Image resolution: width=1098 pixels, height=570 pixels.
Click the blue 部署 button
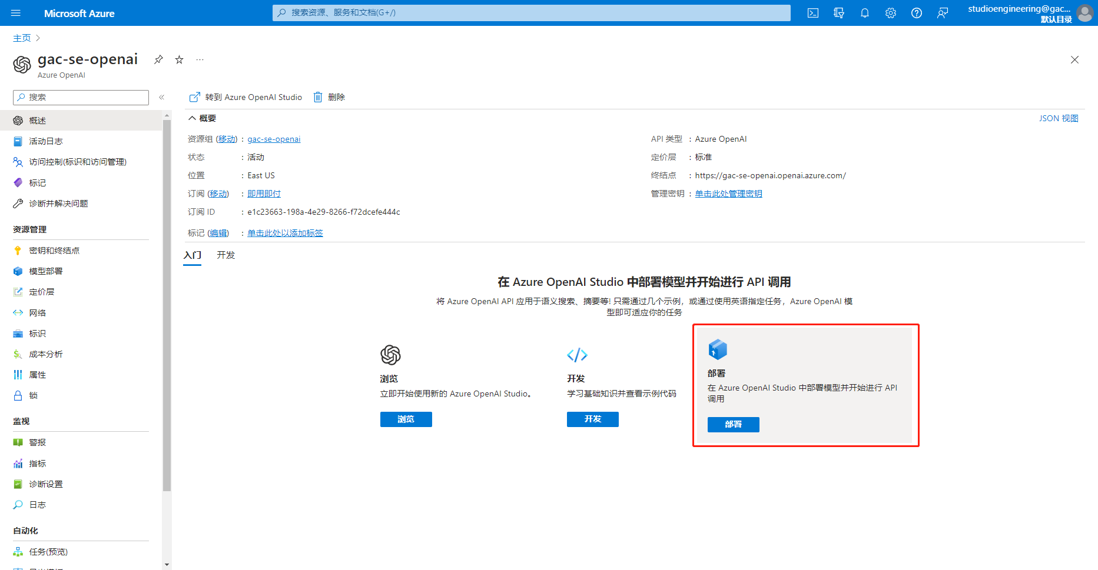point(734,425)
